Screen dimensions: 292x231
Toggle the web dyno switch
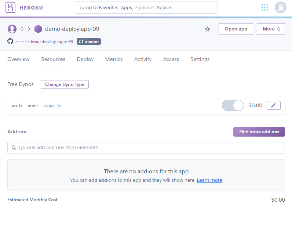tap(233, 105)
